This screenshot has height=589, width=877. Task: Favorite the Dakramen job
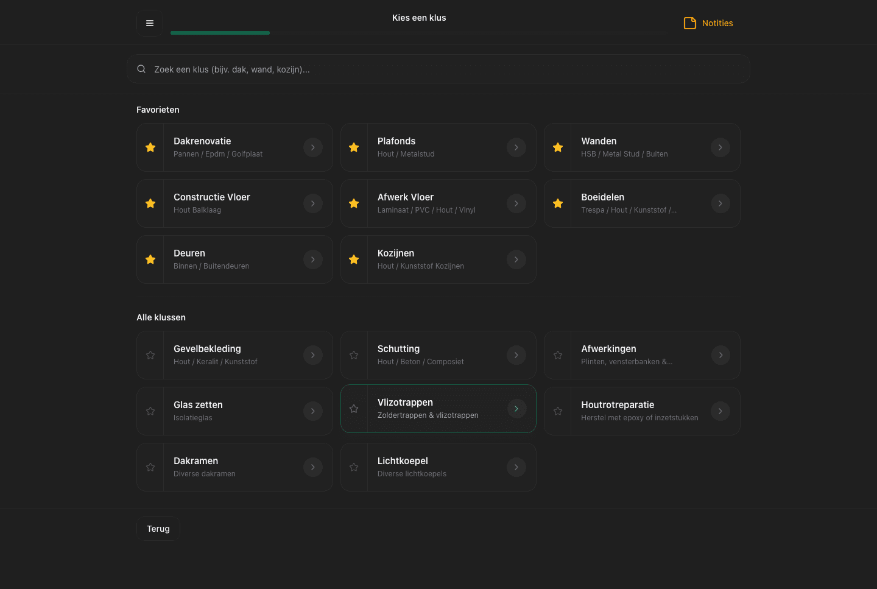point(150,467)
